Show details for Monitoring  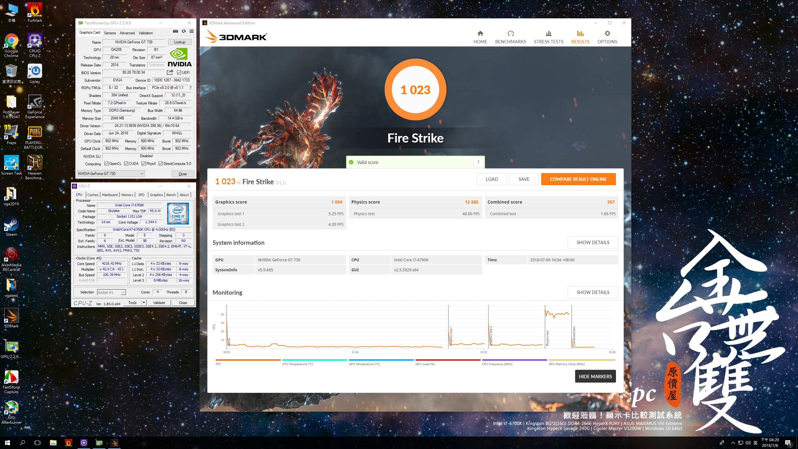click(593, 292)
